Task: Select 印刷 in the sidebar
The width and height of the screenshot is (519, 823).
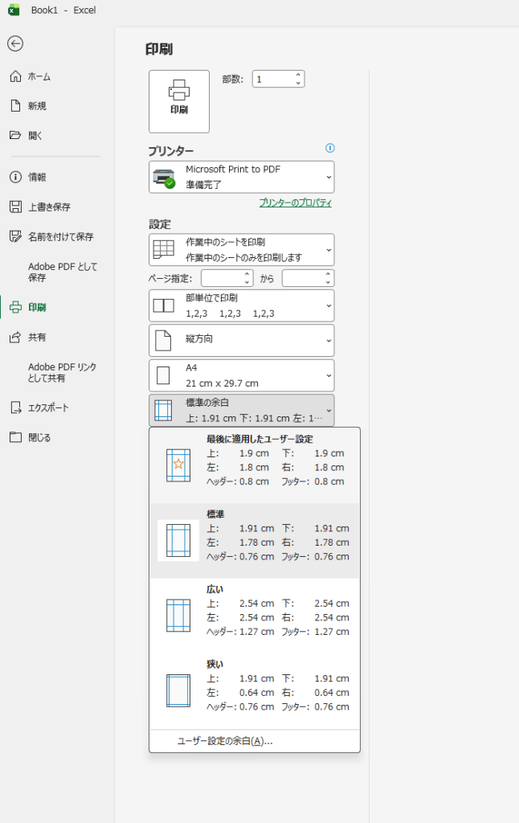Action: (37, 308)
